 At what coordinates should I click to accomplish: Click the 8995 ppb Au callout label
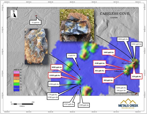point(57,67)
